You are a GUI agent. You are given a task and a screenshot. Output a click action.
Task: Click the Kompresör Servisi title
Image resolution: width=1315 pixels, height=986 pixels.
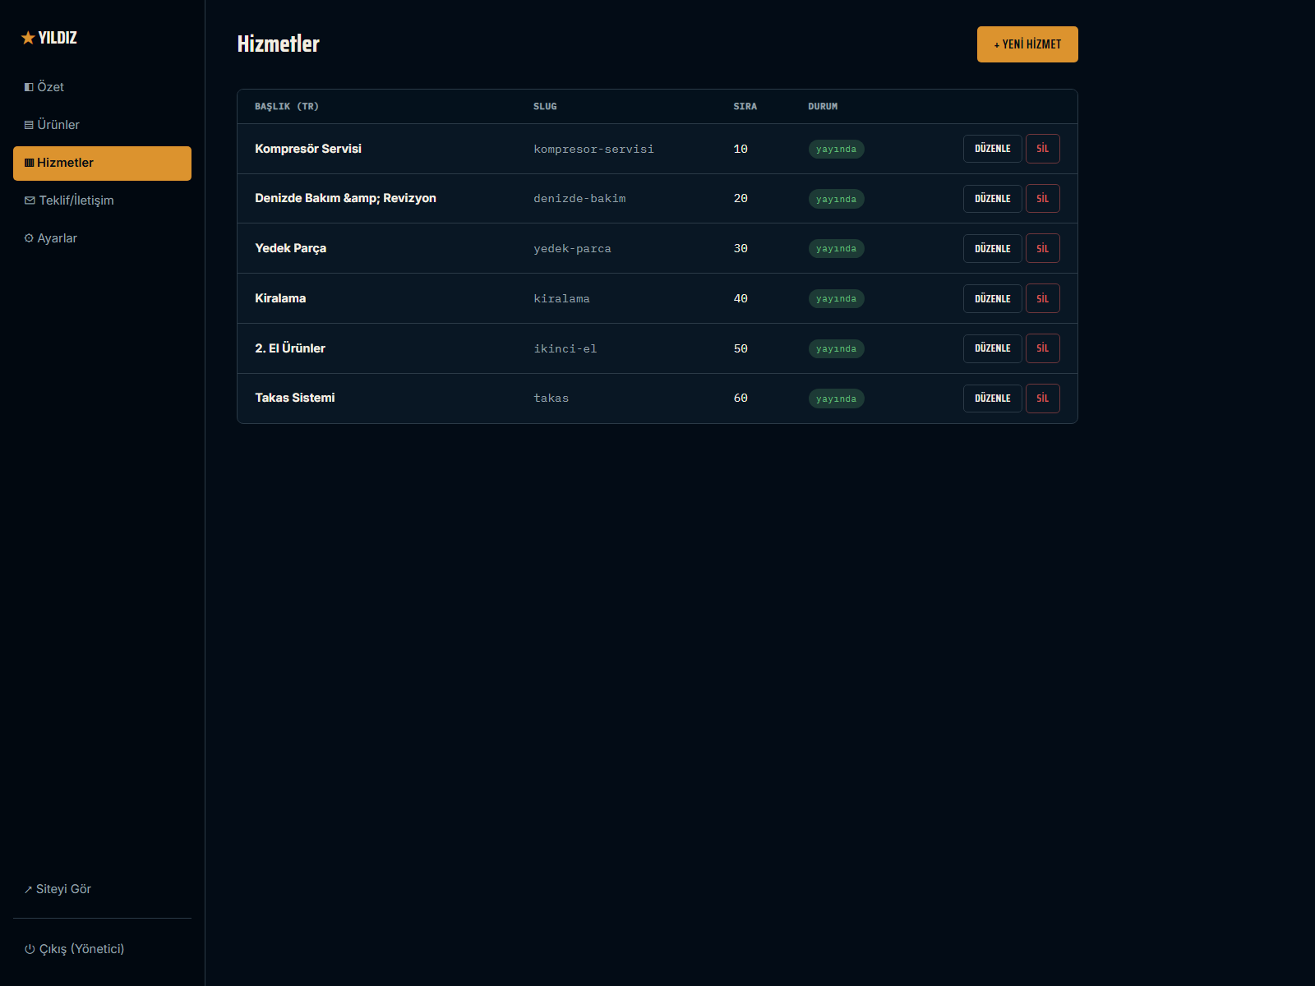[308, 149]
